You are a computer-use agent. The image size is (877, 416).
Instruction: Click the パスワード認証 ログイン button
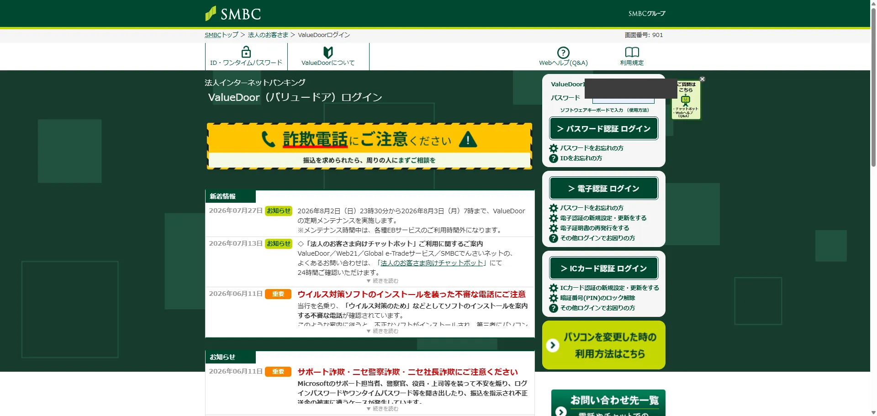pyautogui.click(x=603, y=129)
